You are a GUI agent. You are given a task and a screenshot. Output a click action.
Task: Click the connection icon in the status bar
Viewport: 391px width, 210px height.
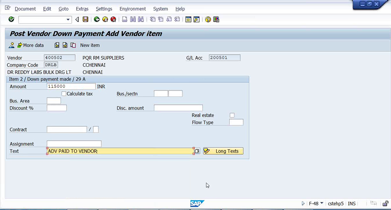point(373,203)
